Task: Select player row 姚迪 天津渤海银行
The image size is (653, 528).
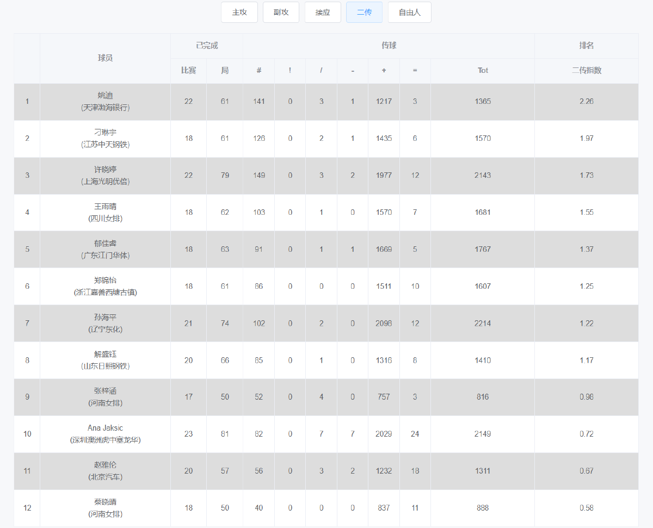Action: 326,102
